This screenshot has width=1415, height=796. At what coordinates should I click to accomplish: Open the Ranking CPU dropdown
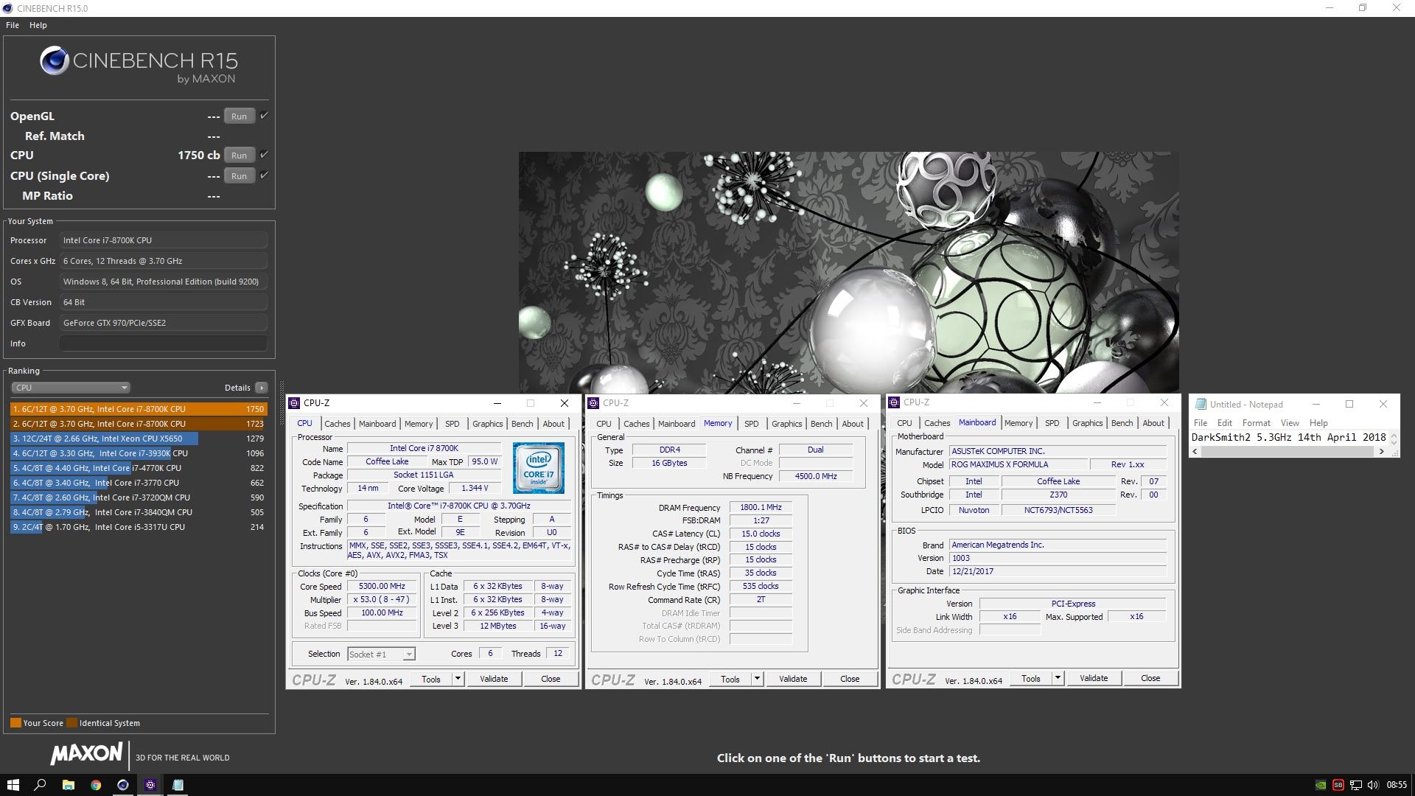(x=70, y=388)
